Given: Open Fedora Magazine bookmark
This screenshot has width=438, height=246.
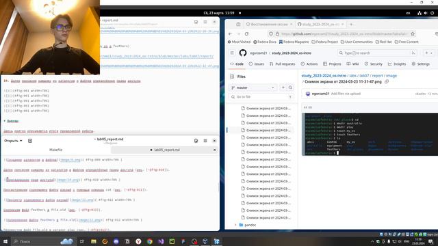Looking at the screenshot, I should (x=294, y=42).
